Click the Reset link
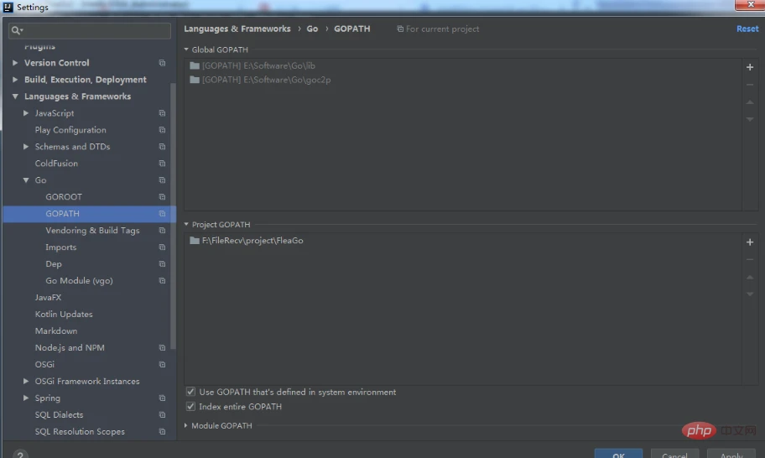The width and height of the screenshot is (765, 458). 747,29
